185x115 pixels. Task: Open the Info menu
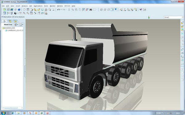pyautogui.click(x=31, y=6)
